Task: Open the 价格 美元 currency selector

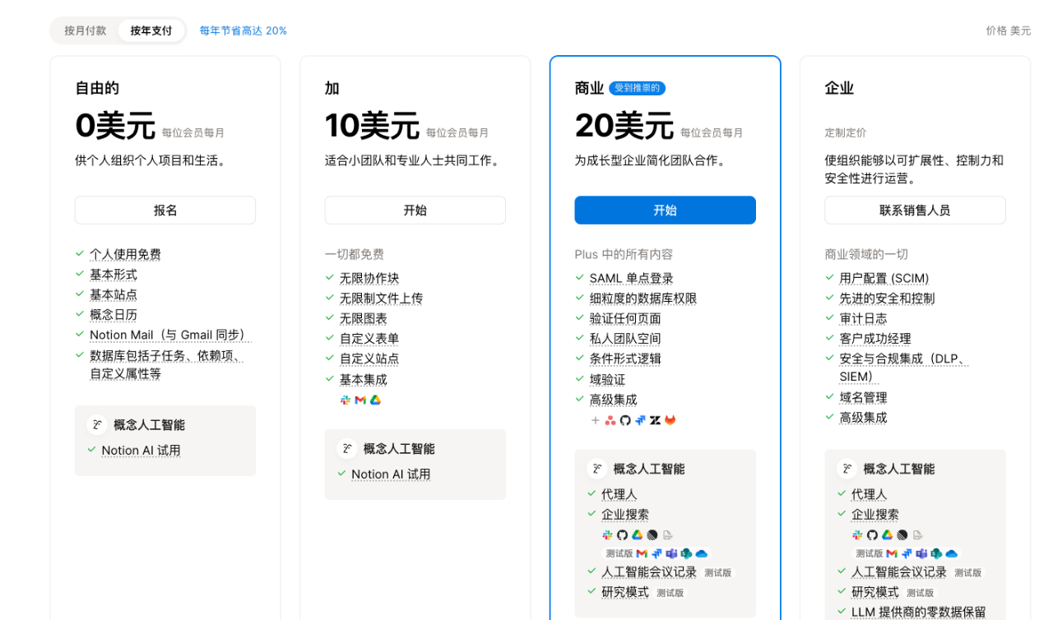Action: 1008,30
